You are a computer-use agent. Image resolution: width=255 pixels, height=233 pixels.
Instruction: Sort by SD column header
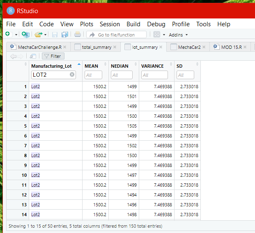click(x=179, y=66)
